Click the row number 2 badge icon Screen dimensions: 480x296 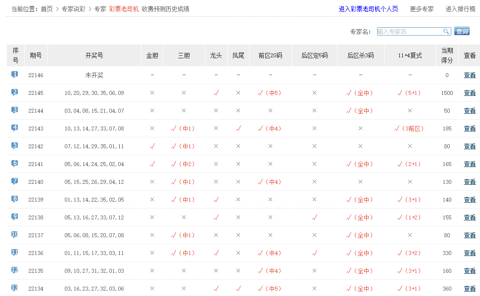15,92
